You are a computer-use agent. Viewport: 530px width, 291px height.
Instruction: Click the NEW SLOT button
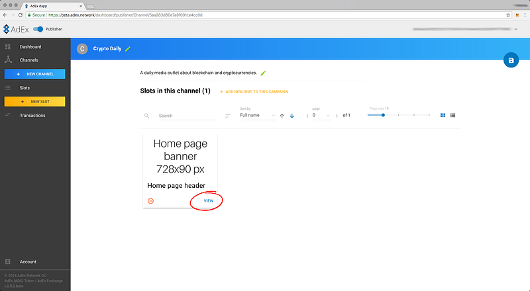click(35, 102)
